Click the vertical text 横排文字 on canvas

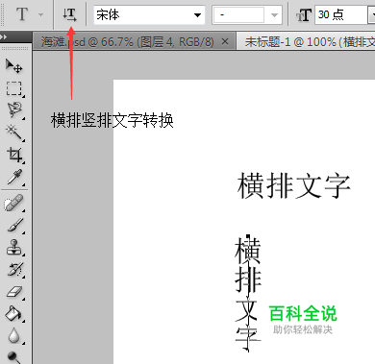click(247, 293)
